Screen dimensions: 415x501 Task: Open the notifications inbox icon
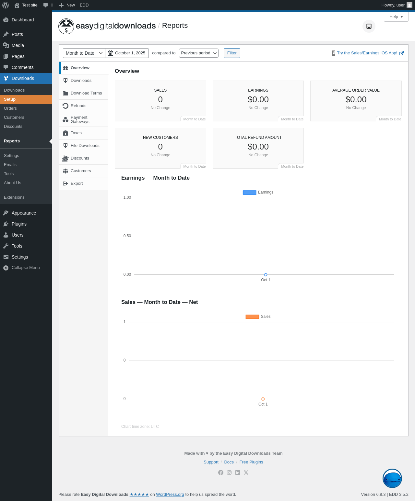[x=369, y=26]
